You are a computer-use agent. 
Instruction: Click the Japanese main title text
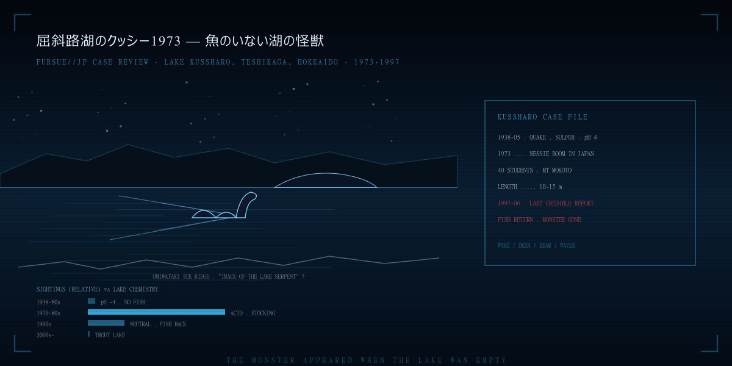click(x=180, y=41)
